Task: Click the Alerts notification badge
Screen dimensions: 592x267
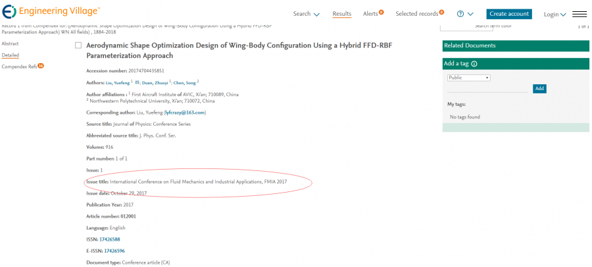Action: [382, 12]
